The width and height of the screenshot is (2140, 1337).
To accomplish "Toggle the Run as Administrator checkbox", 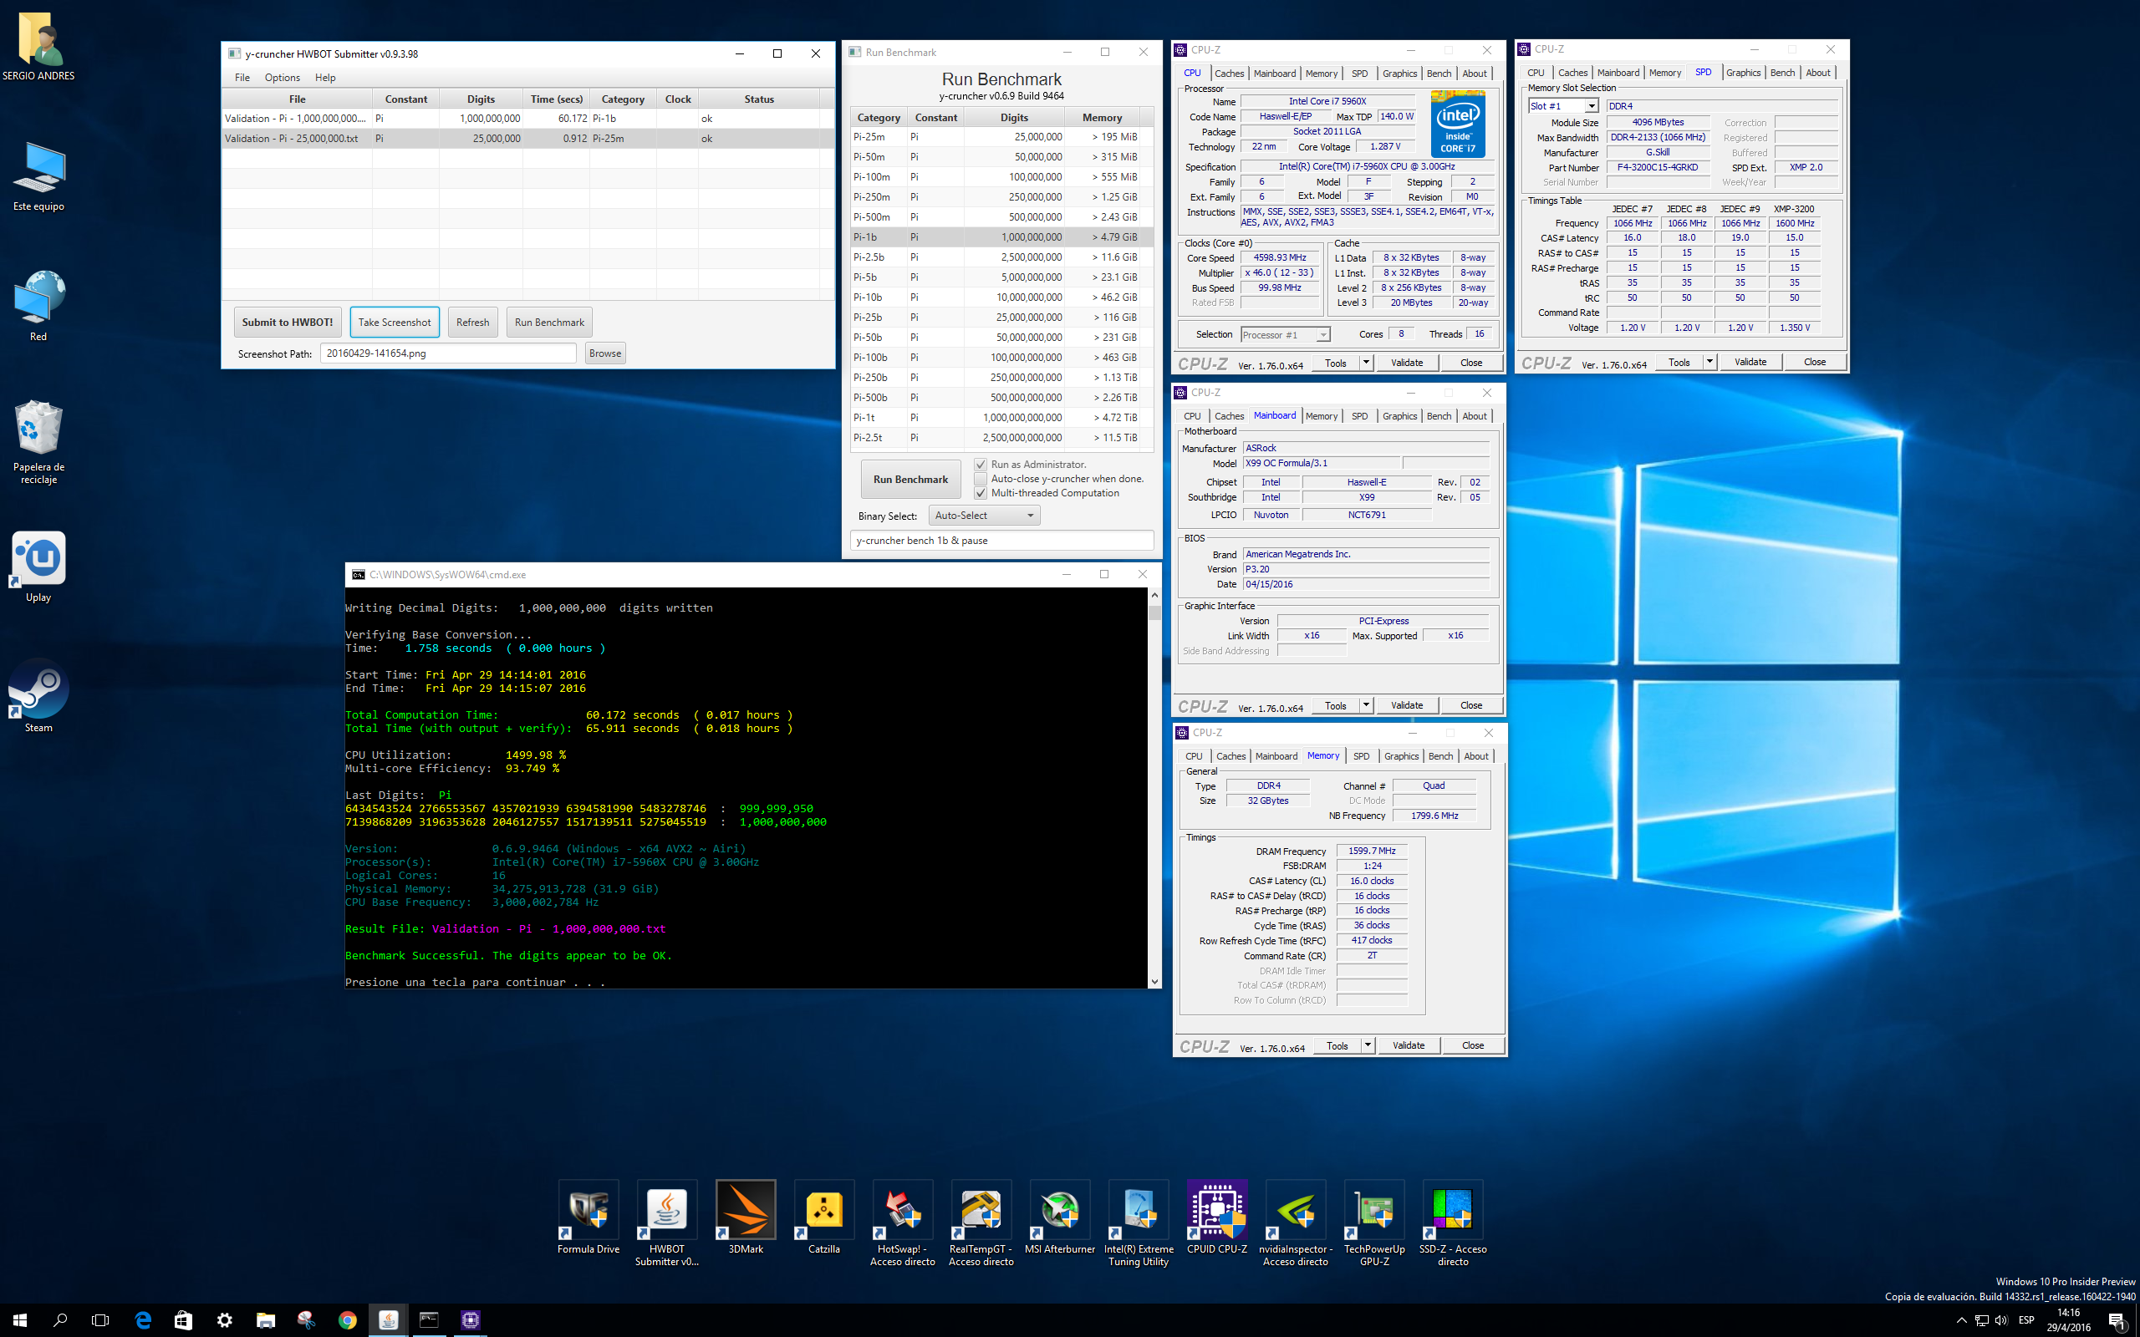I will (x=980, y=465).
